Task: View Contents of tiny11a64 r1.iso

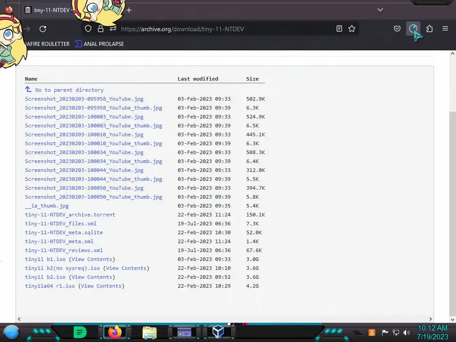Action: pyautogui.click(x=101, y=286)
